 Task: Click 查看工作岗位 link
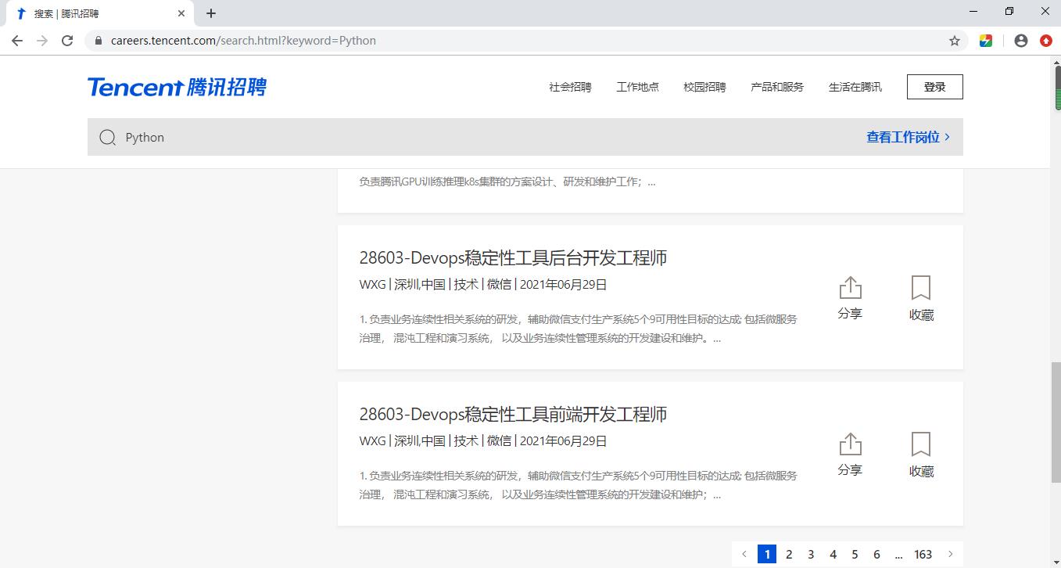point(908,137)
